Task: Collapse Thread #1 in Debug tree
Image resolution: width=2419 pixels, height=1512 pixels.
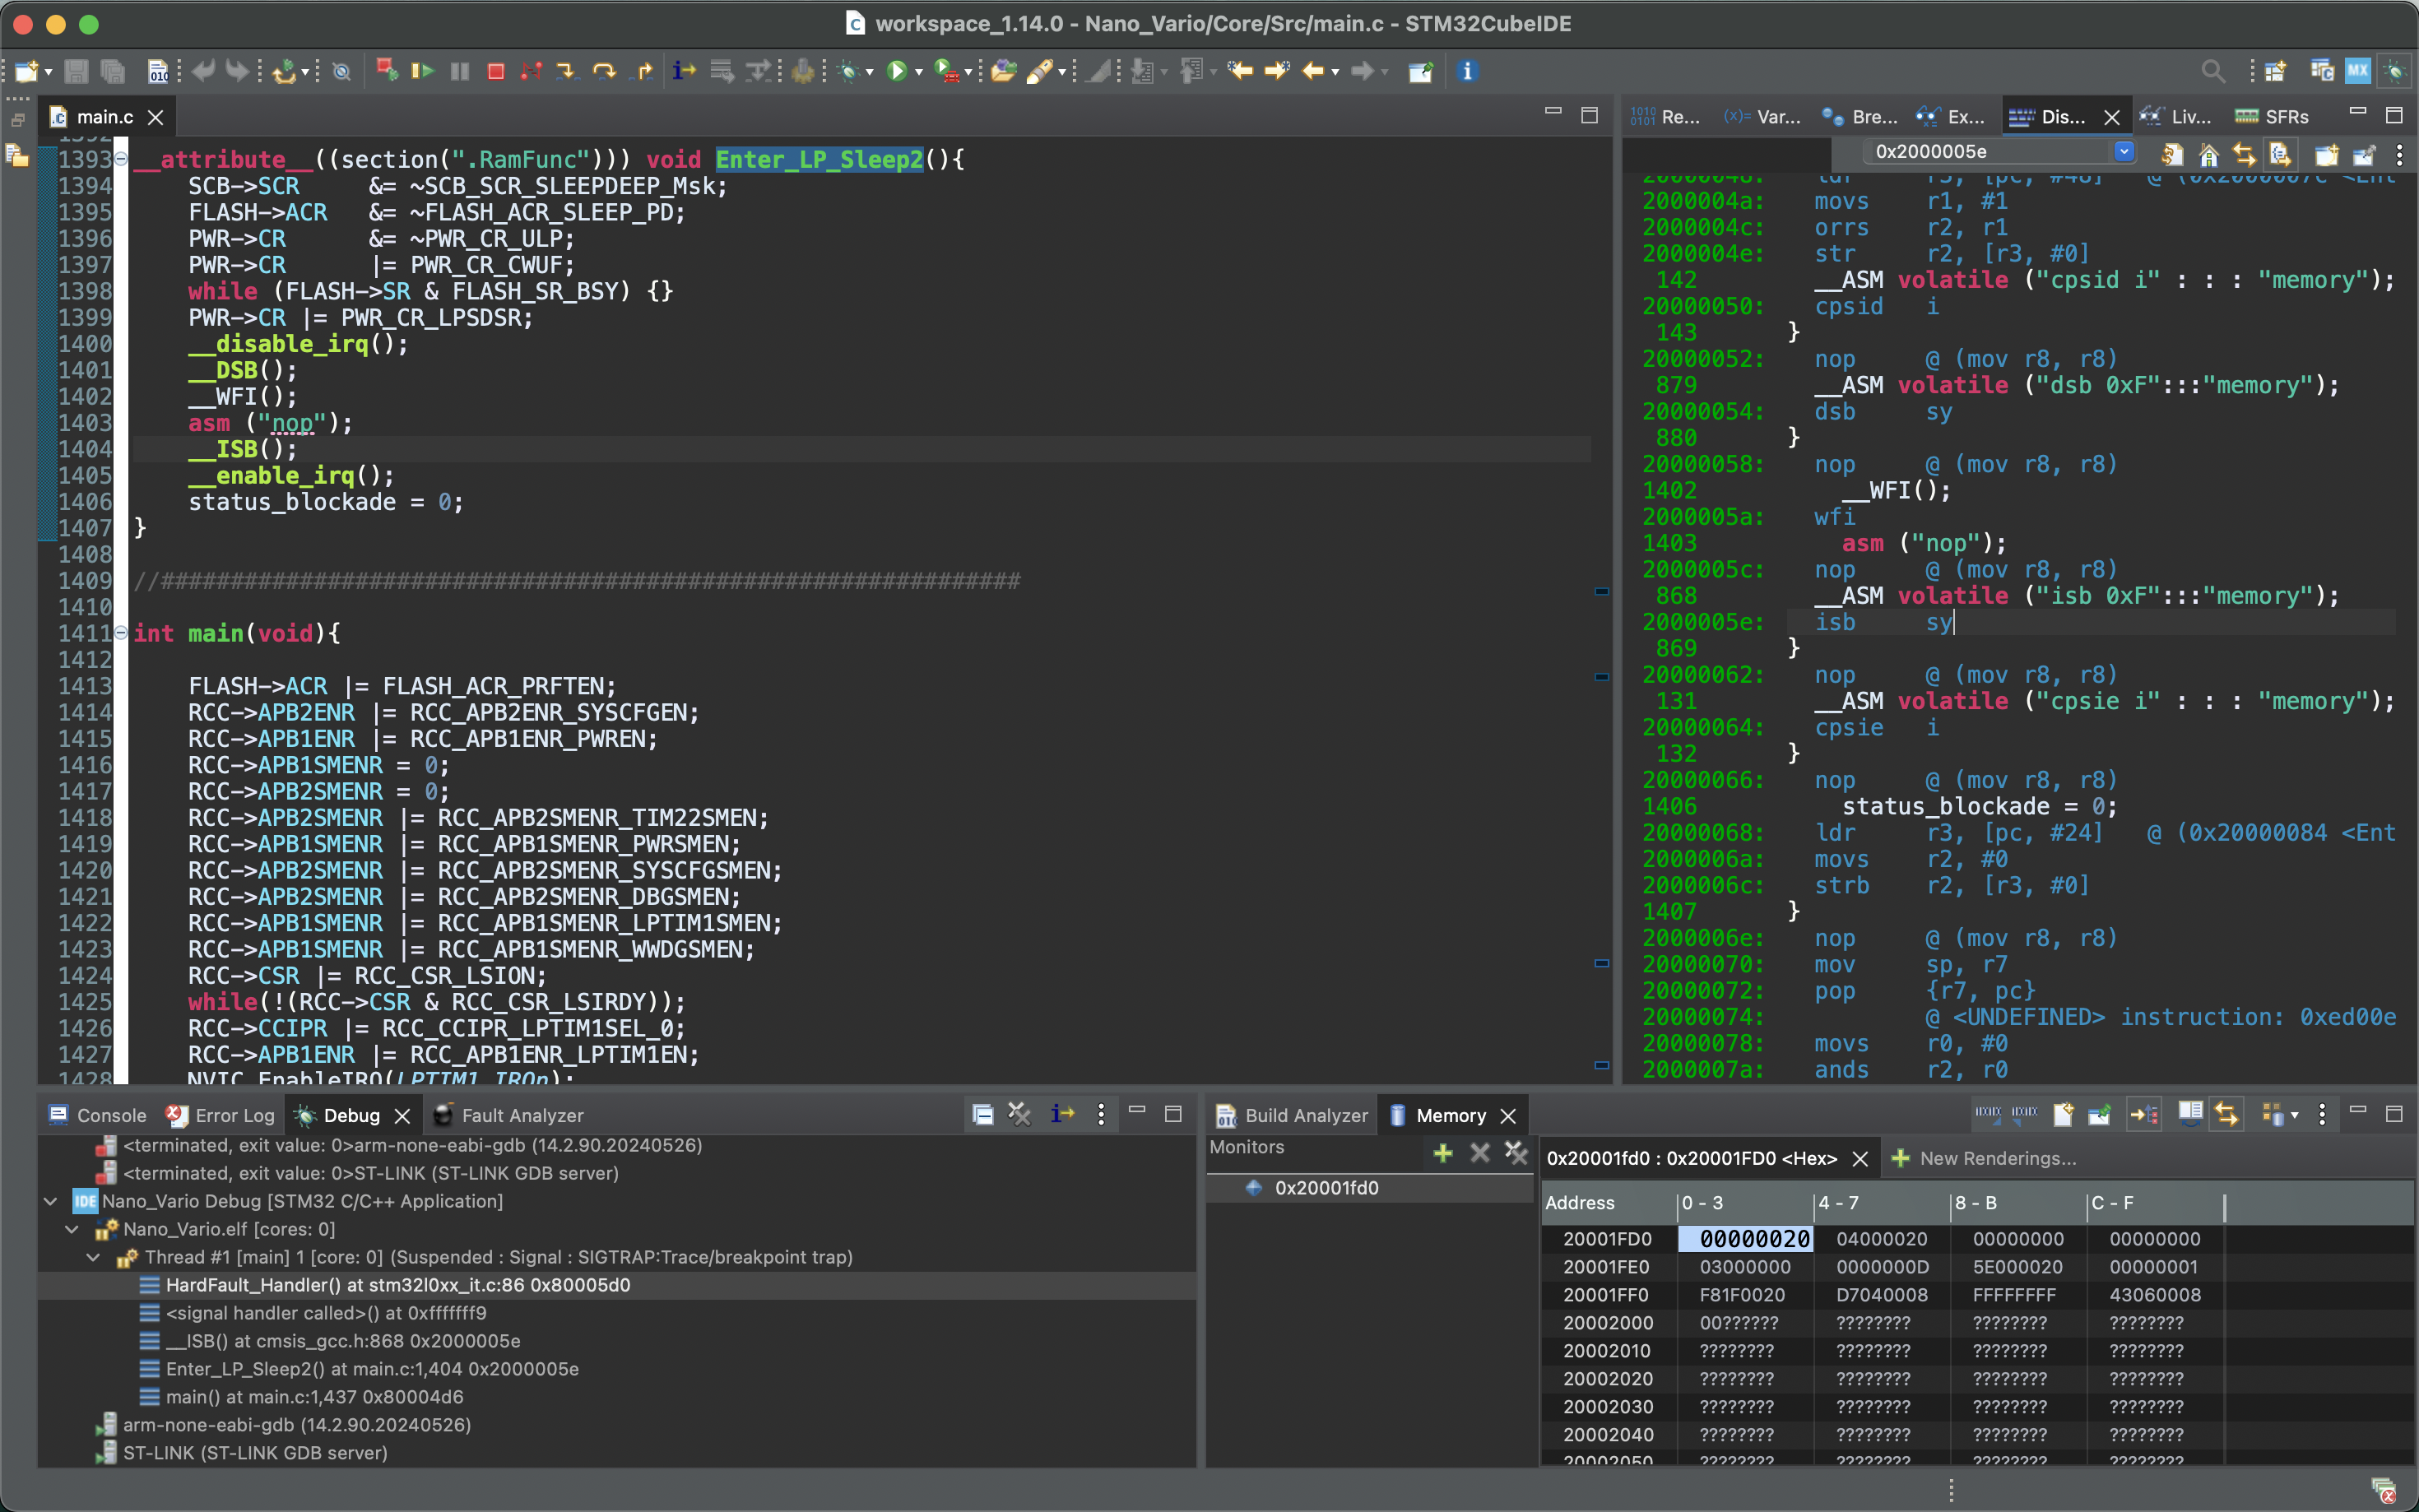Action: (93, 1257)
